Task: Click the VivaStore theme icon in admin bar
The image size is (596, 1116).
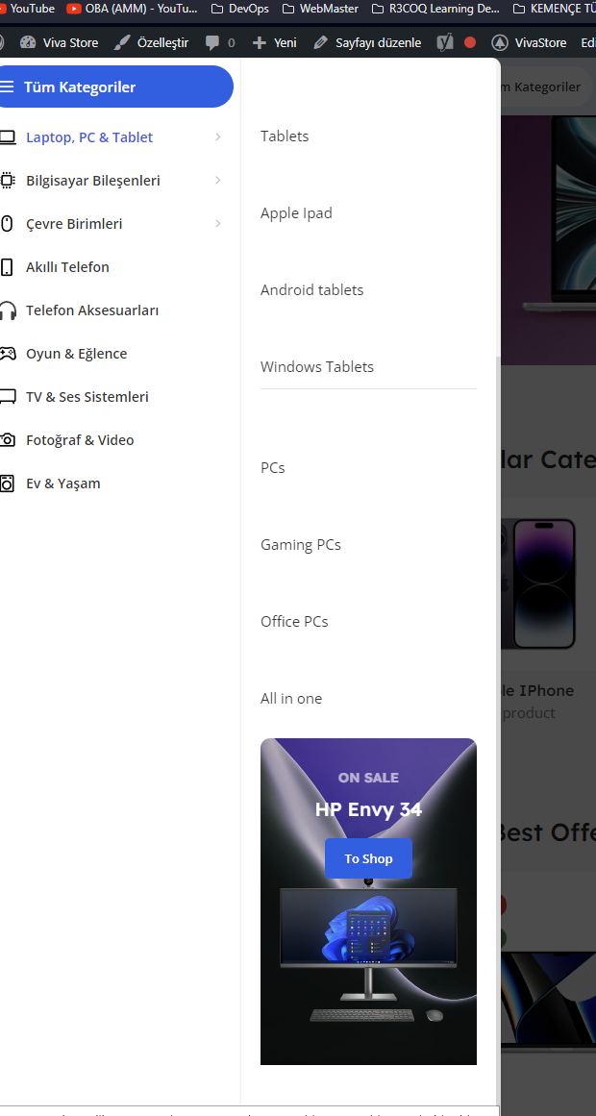Action: pos(500,42)
